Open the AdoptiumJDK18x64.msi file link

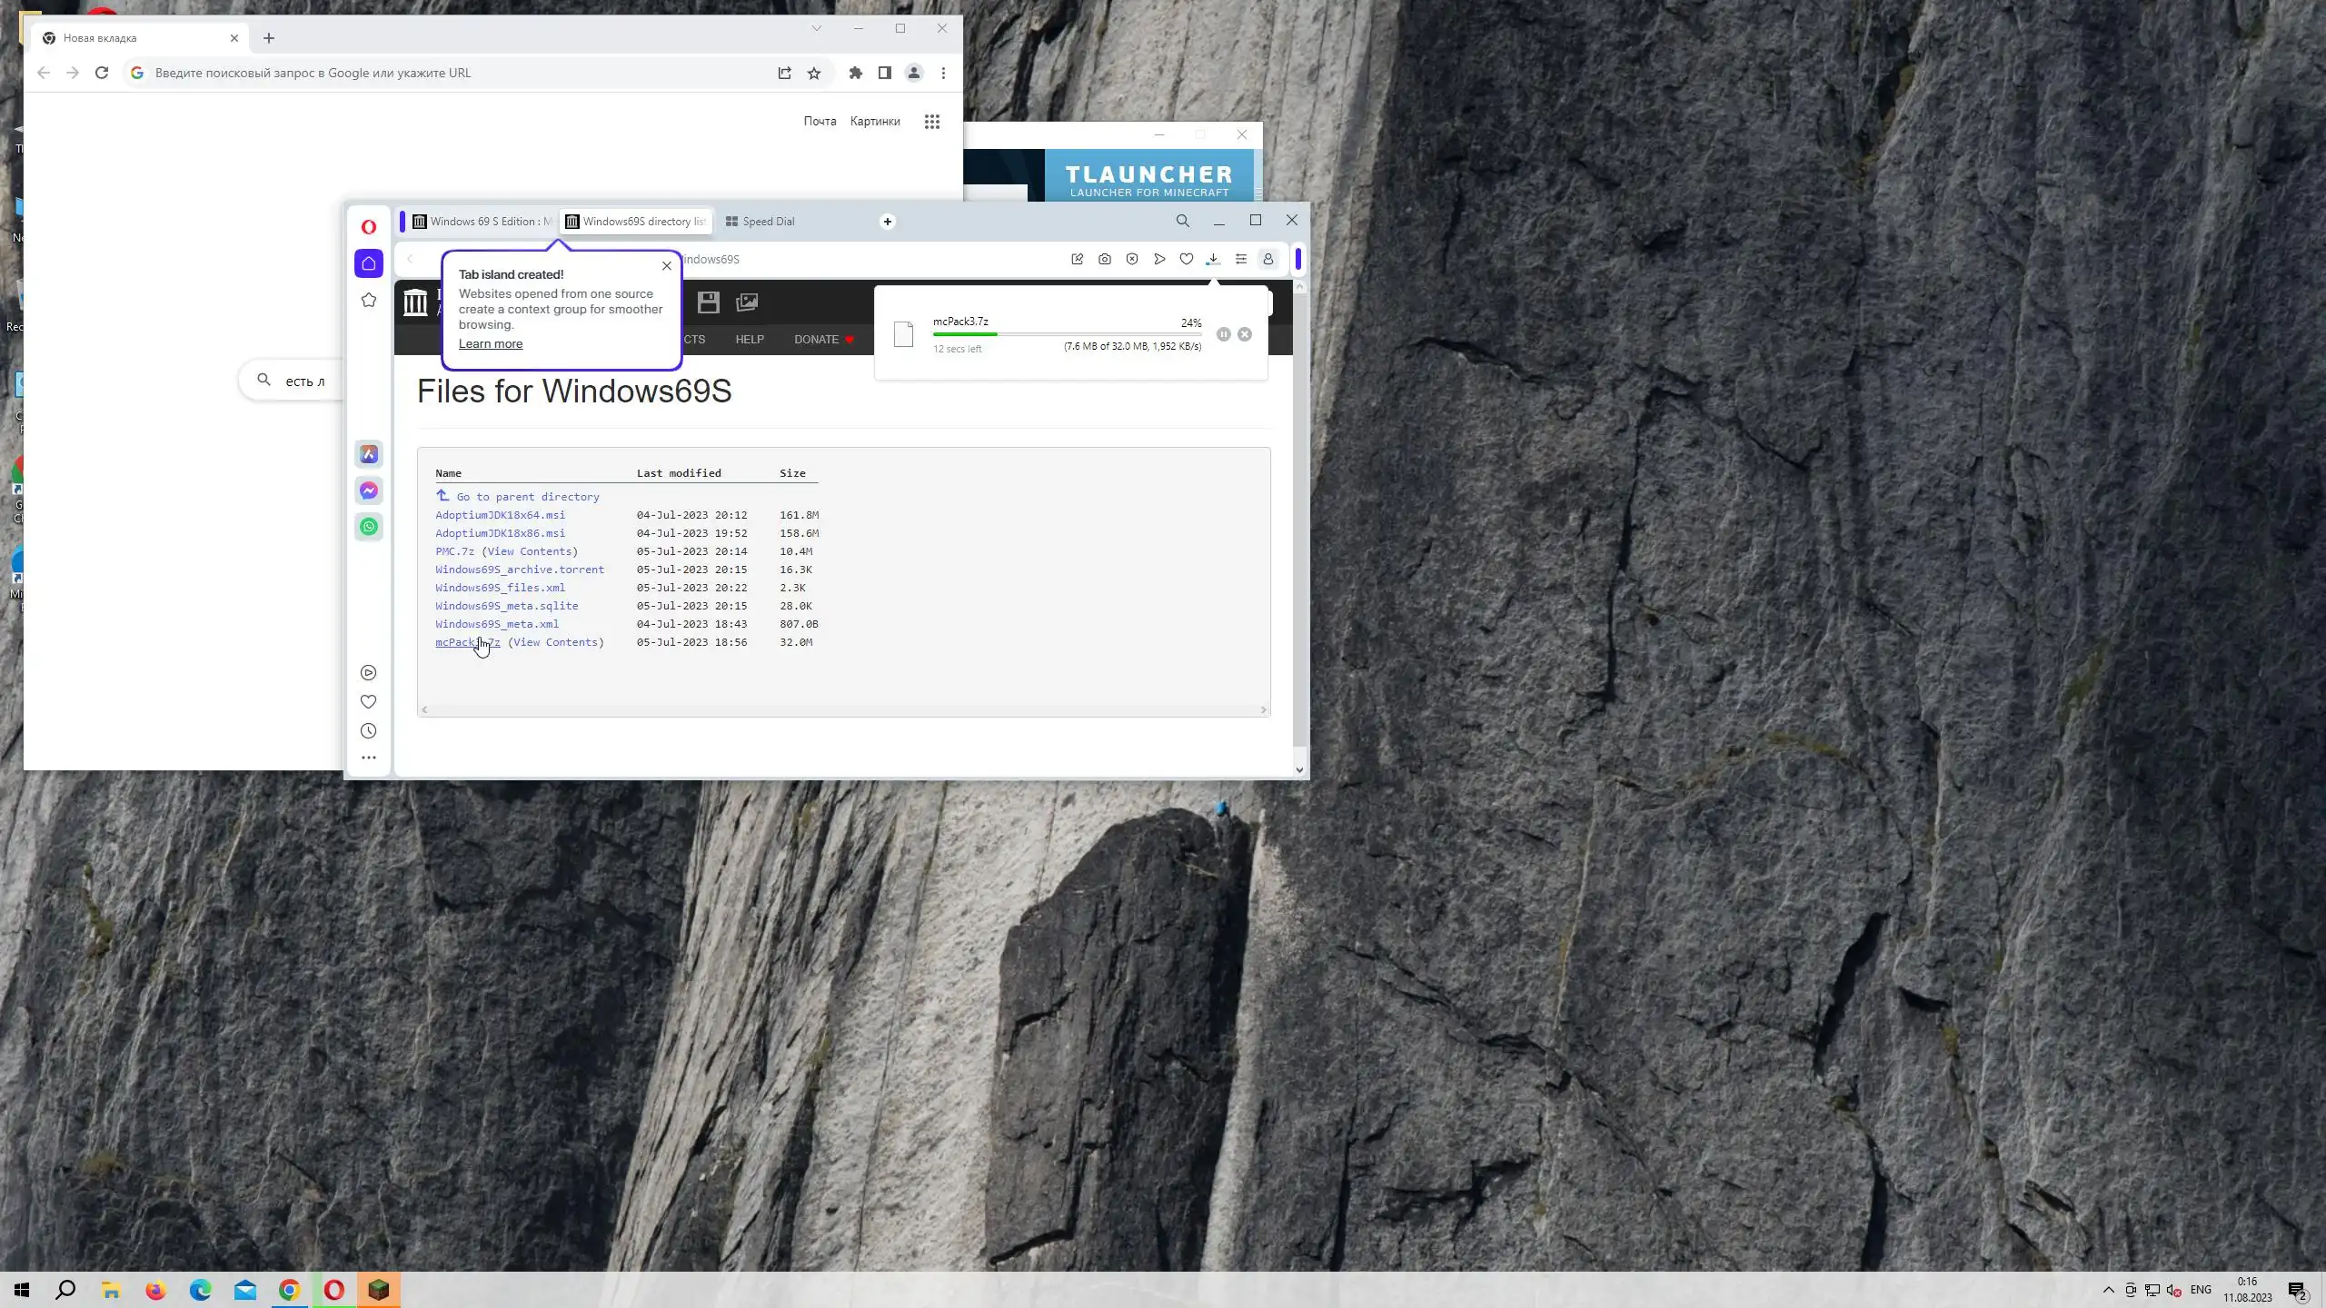[x=500, y=515]
